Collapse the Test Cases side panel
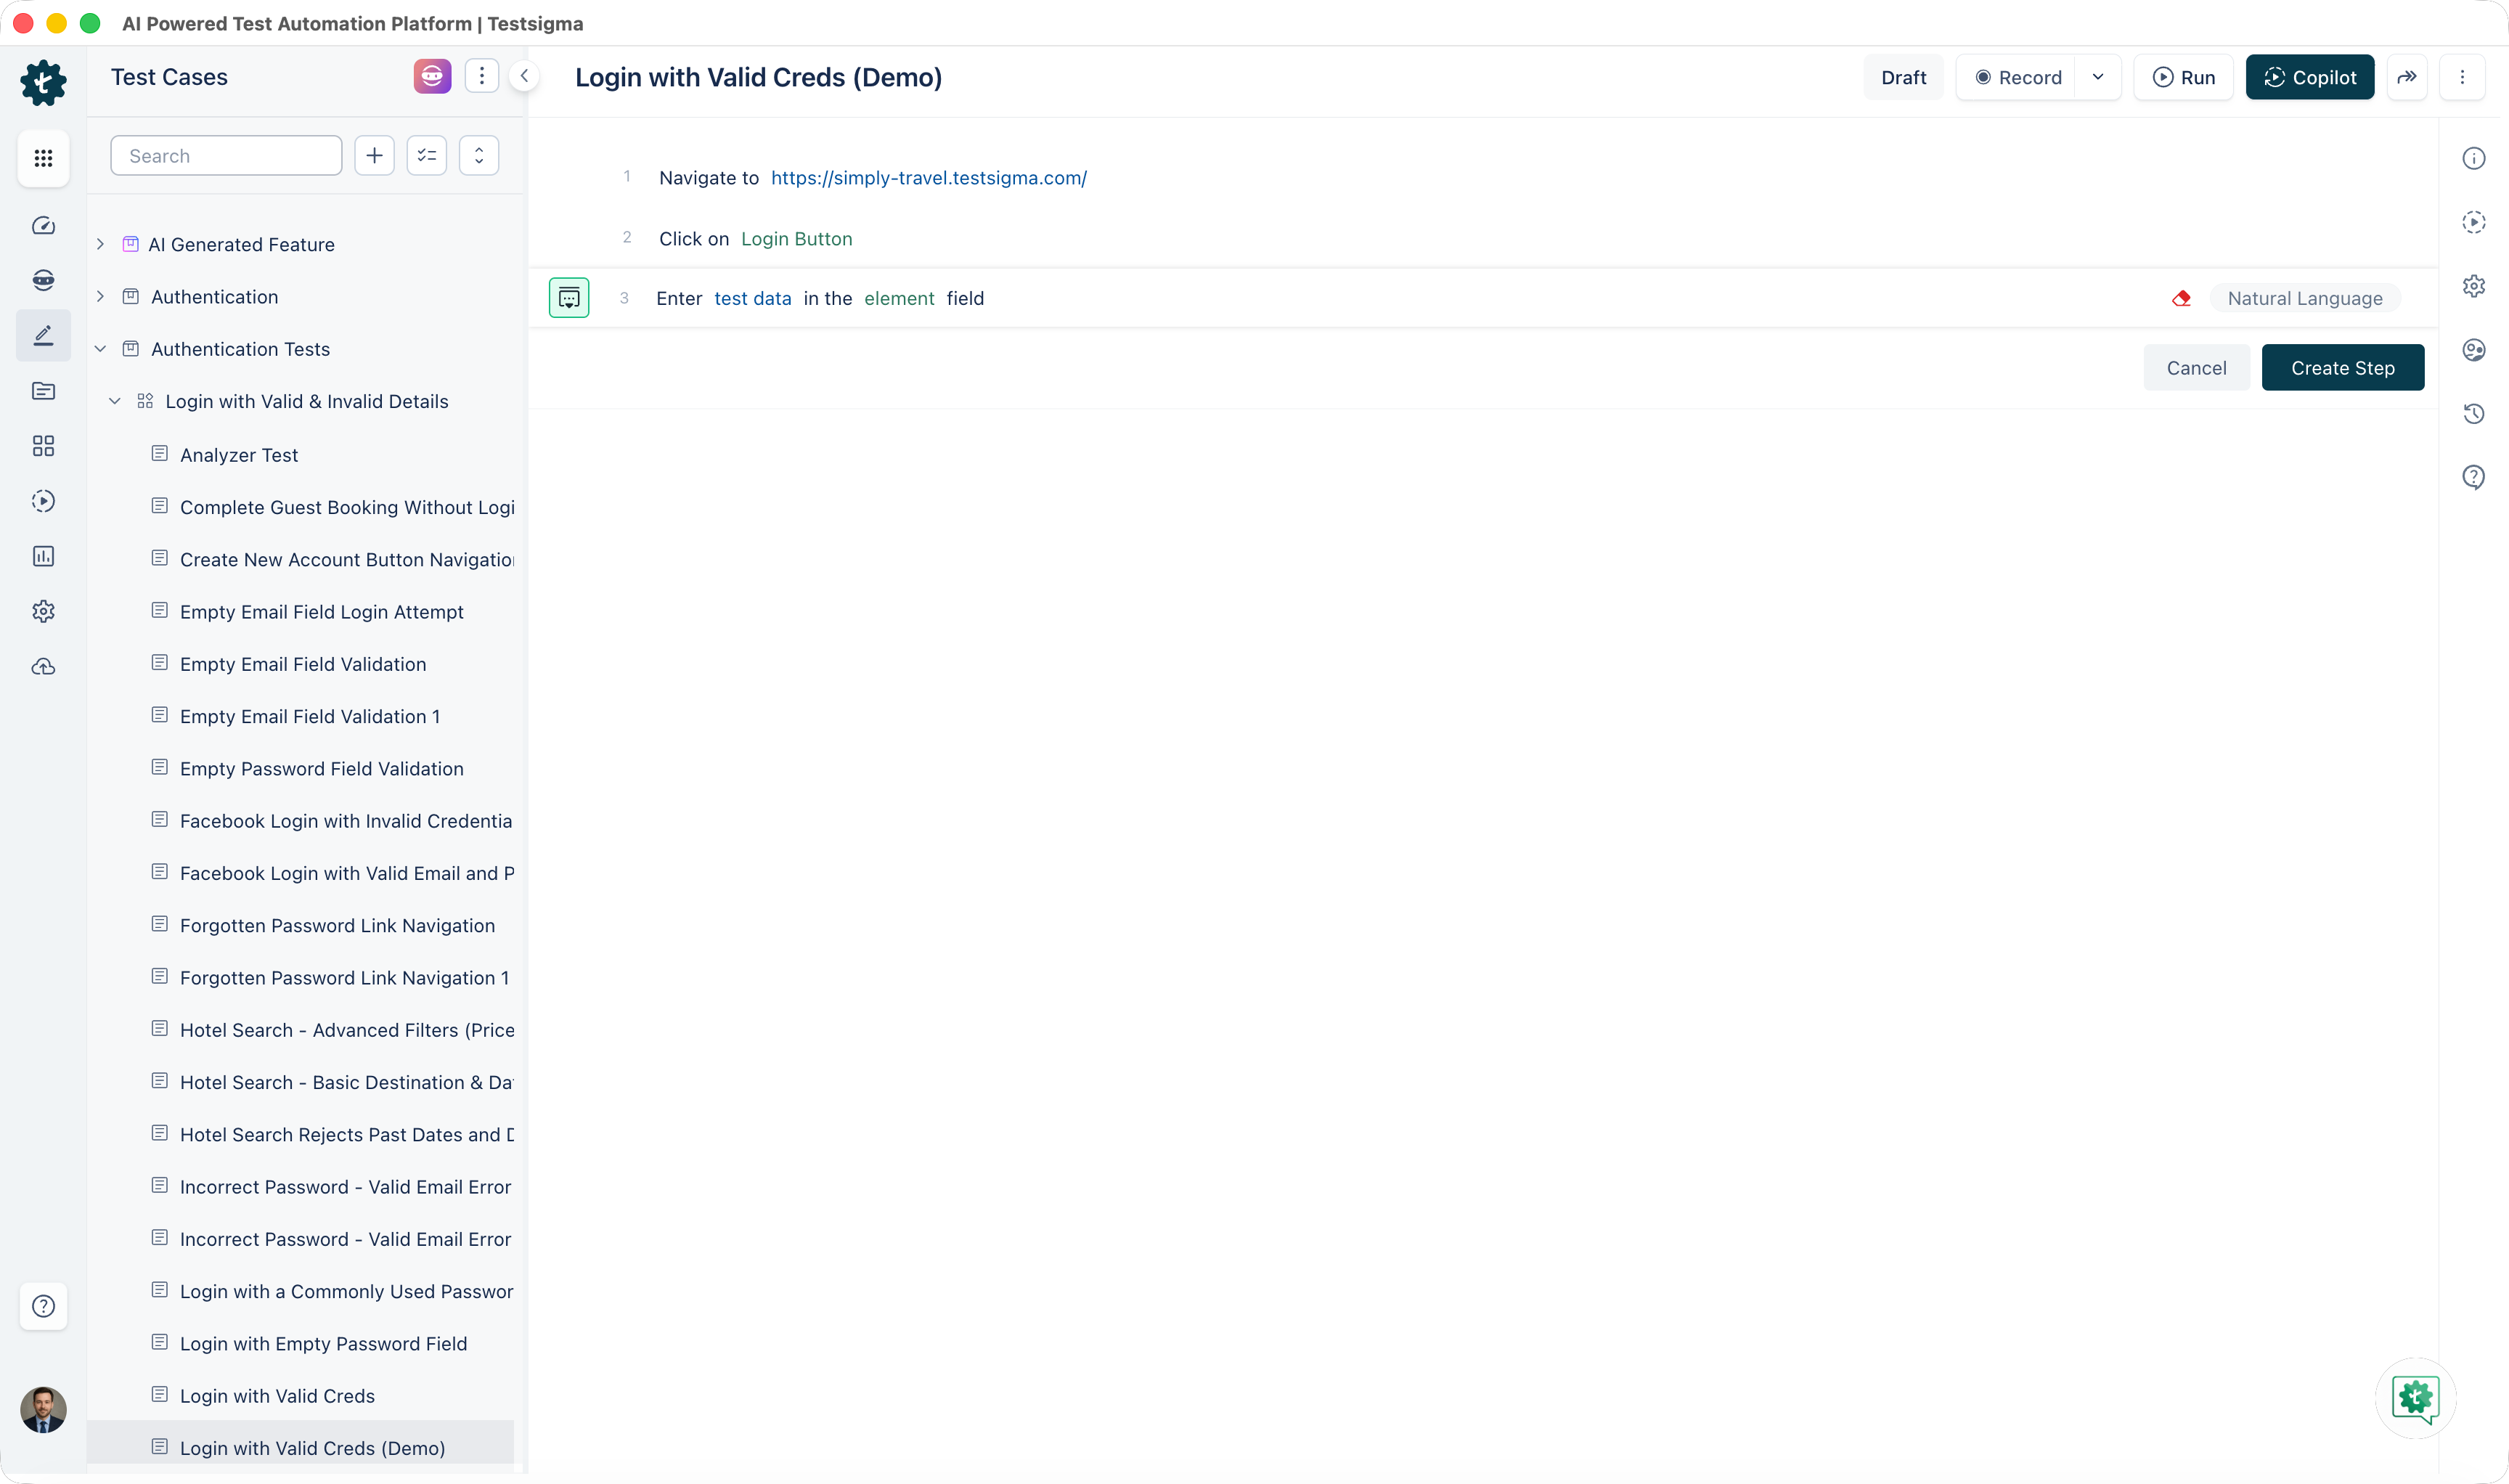The height and width of the screenshot is (1484, 2509). click(524, 76)
